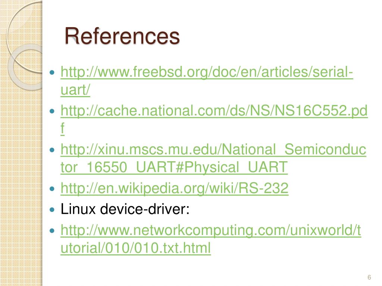Click the "tor_16550_UART#Physical_UART" link line
The image size is (382, 286).
point(174,167)
